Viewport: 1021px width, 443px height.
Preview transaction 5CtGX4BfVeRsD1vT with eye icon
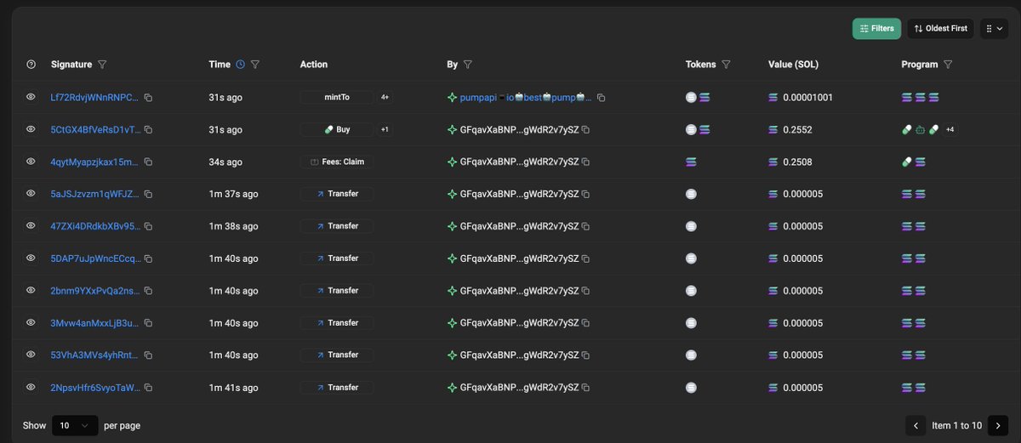point(31,129)
